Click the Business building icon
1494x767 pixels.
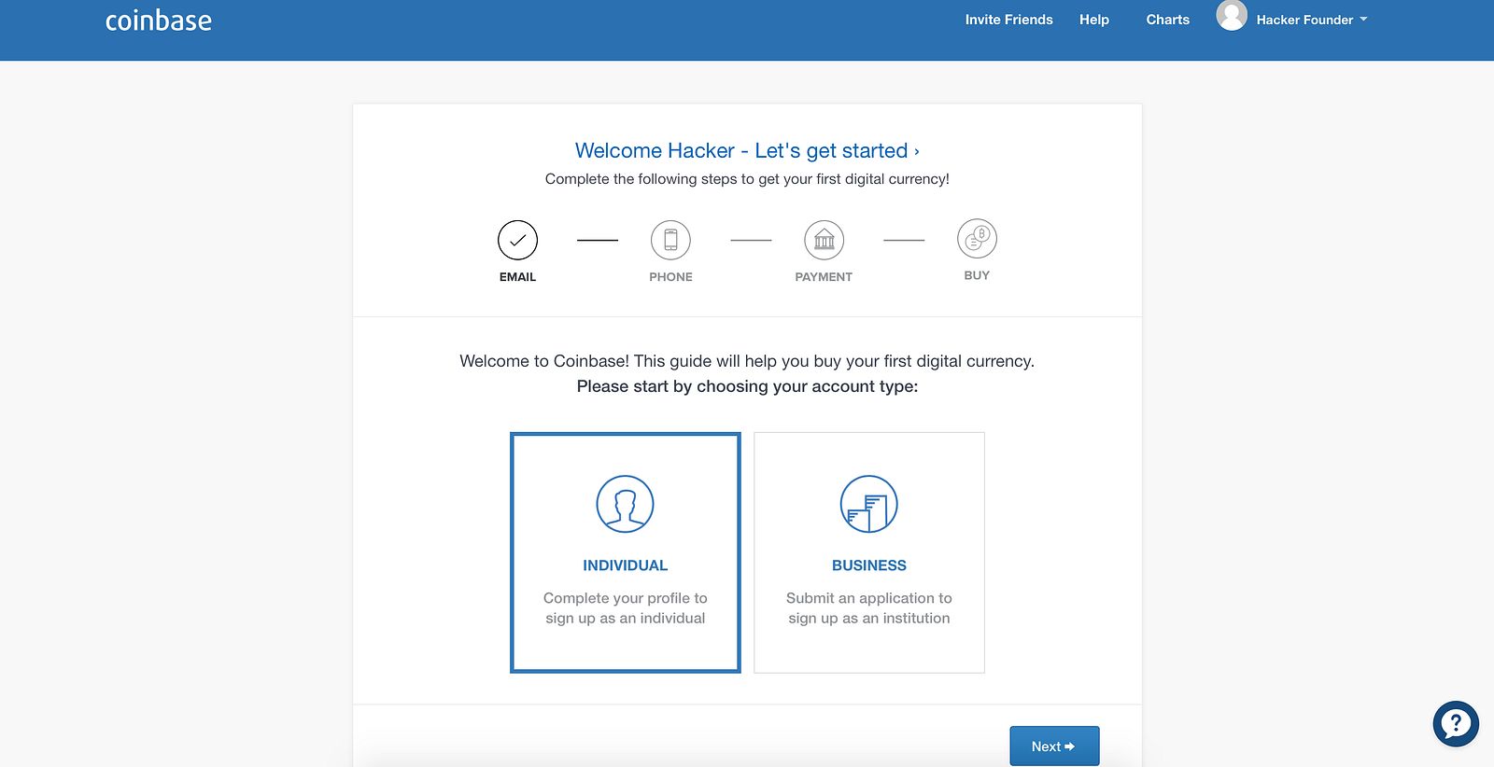click(x=869, y=504)
